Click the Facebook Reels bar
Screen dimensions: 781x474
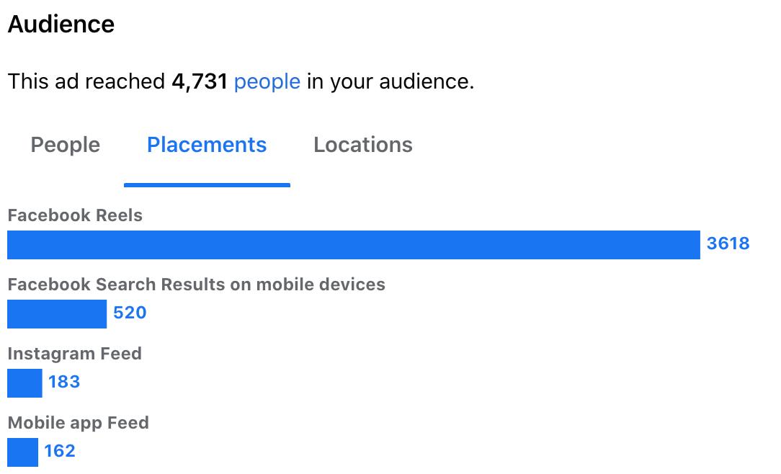[354, 244]
